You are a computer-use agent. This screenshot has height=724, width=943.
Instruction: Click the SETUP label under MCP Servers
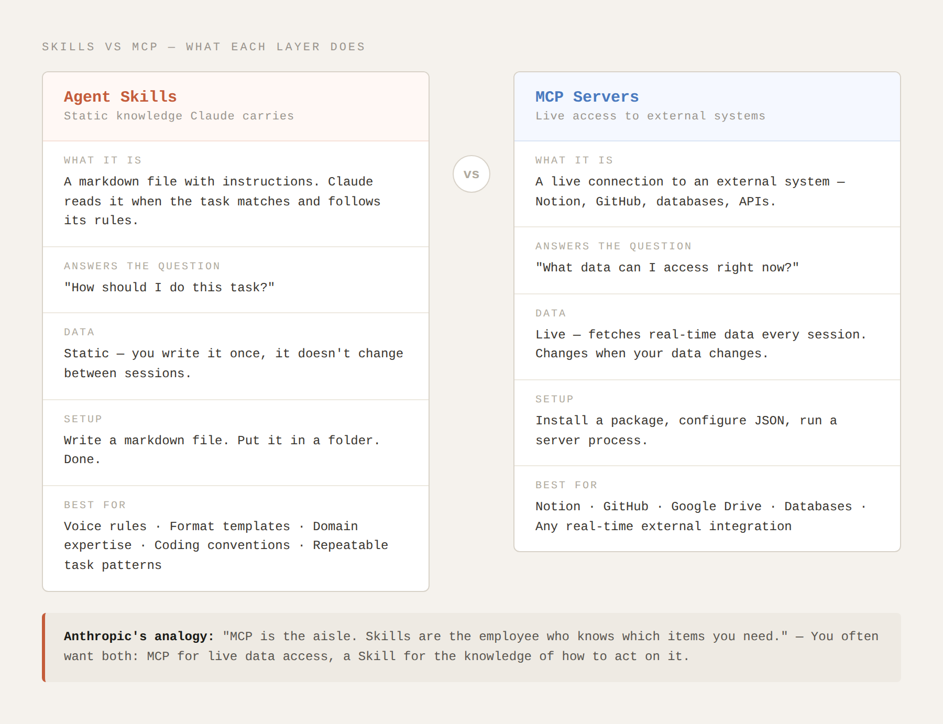pos(554,399)
